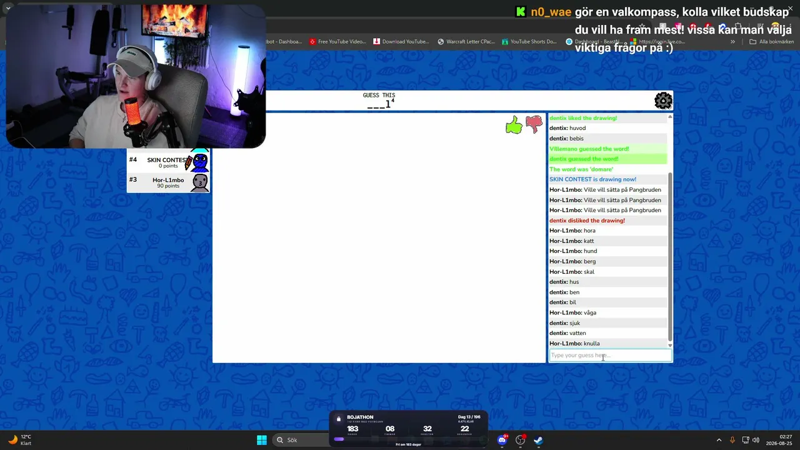This screenshot has height=450, width=800.
Task: Click the microphone tray icon
Action: tap(732, 440)
